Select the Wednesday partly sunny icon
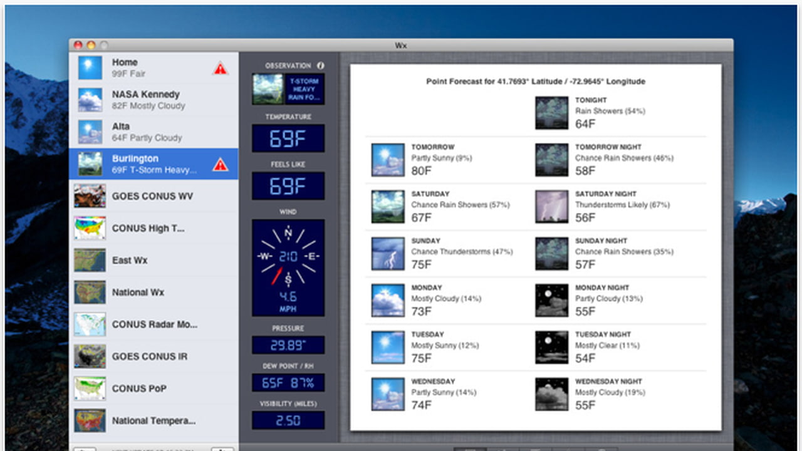 click(388, 395)
